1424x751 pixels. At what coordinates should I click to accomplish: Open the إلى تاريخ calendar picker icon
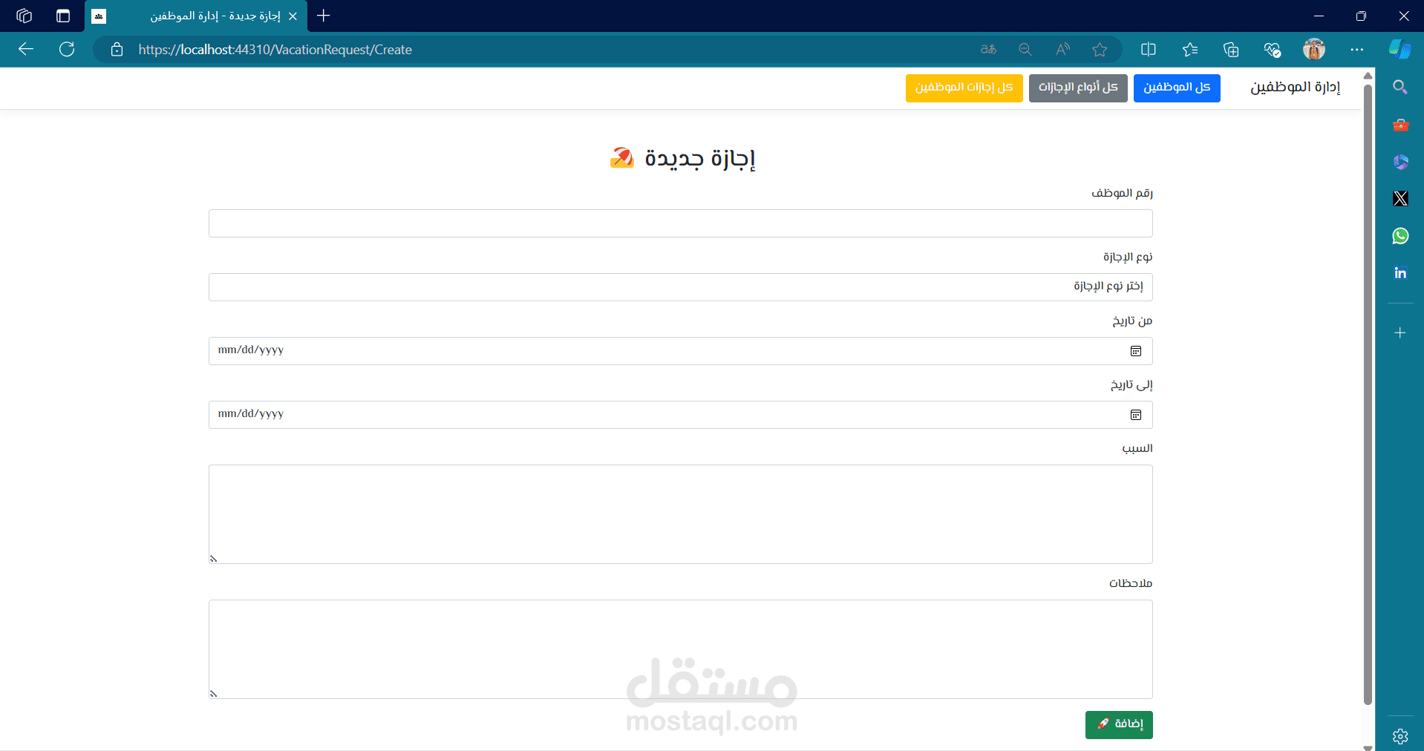point(1136,415)
